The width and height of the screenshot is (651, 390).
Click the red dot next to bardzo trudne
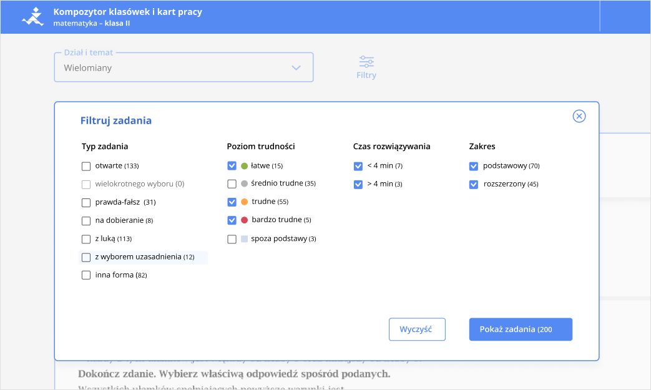[x=244, y=220]
